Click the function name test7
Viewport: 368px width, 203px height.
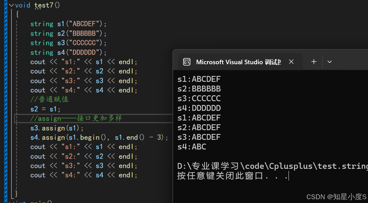tap(44, 5)
